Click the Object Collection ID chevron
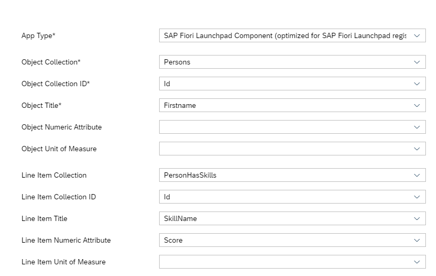 tap(417, 84)
